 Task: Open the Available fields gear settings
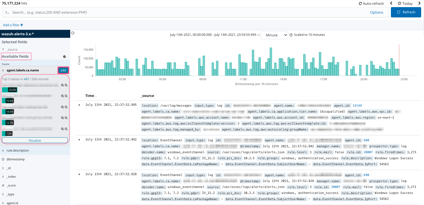pos(64,57)
